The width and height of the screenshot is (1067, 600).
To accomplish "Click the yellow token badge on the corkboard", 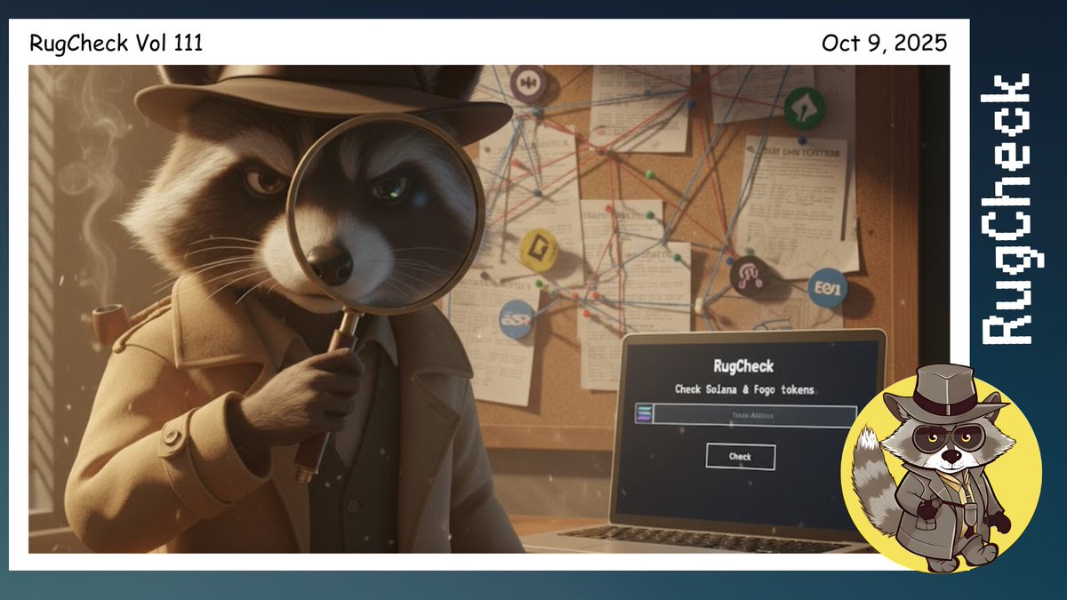I will pyautogui.click(x=538, y=250).
